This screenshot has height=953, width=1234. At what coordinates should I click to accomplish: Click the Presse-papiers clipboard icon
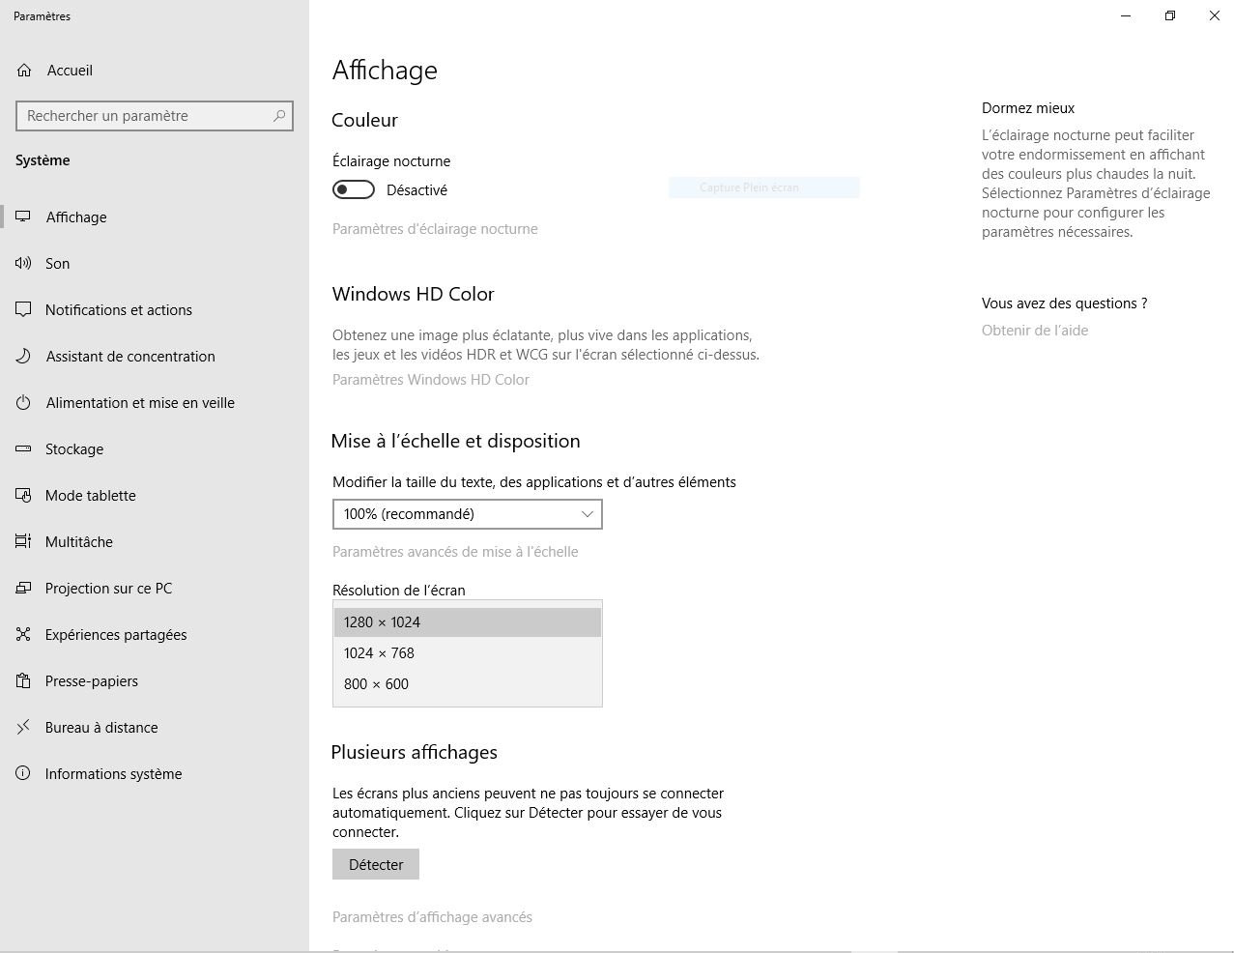(x=23, y=681)
